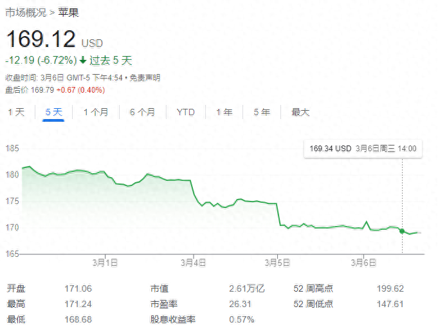Image resolution: width=438 pixels, height=329 pixels.
Task: Click the 最高 label
Action: pos(16,304)
